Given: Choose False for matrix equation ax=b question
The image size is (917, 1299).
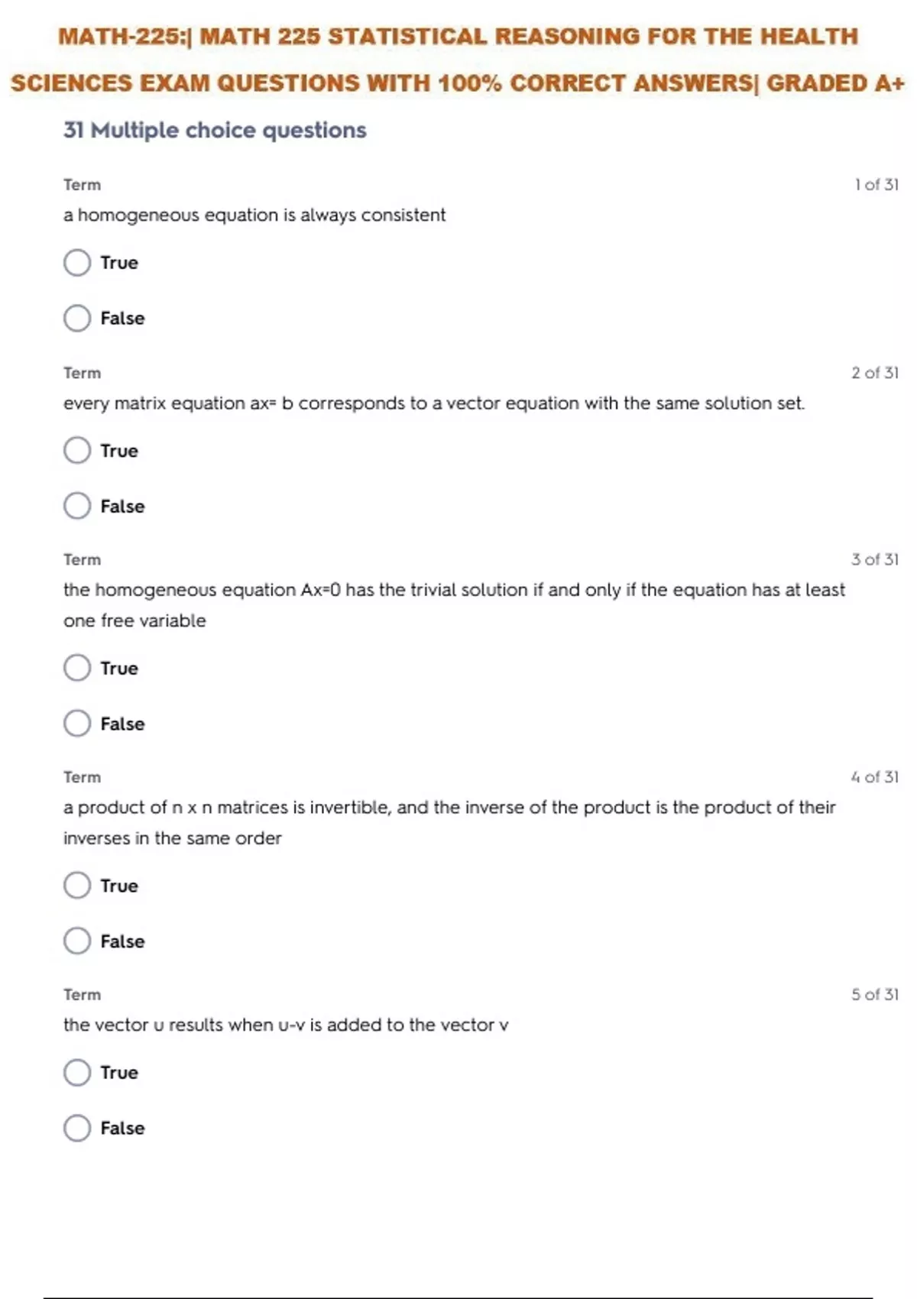Looking at the screenshot, I should 77,506.
